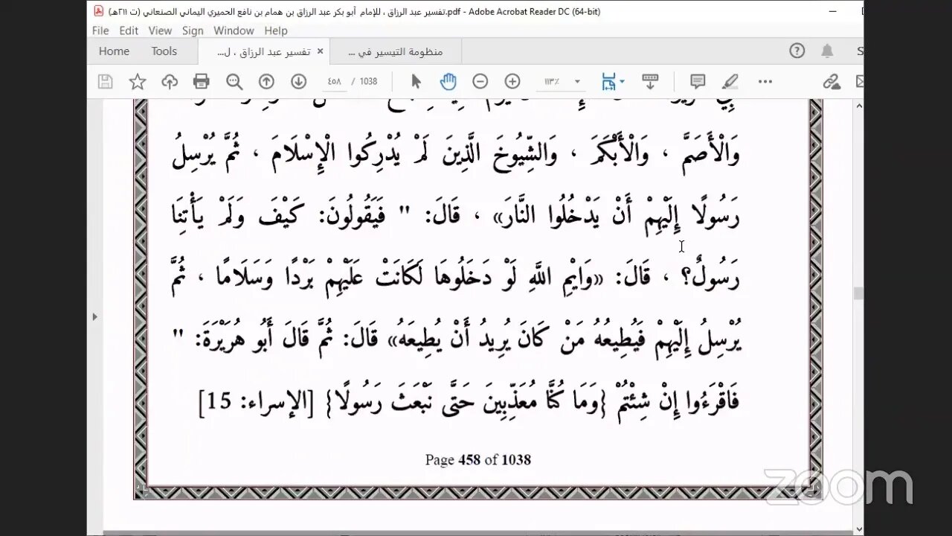The height and width of the screenshot is (536, 952).
Task: Add a comment with note icon
Action: pos(698,82)
